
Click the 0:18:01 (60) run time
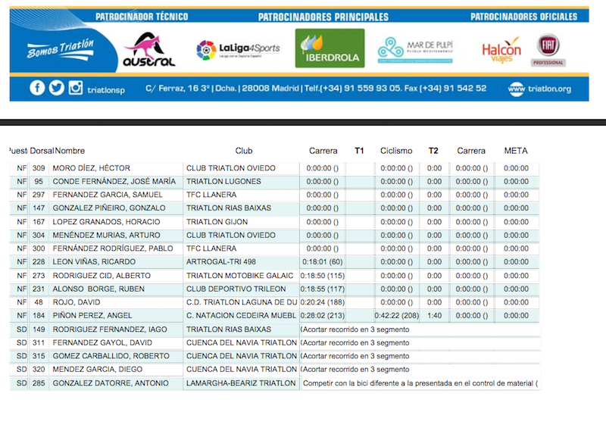coord(323,261)
